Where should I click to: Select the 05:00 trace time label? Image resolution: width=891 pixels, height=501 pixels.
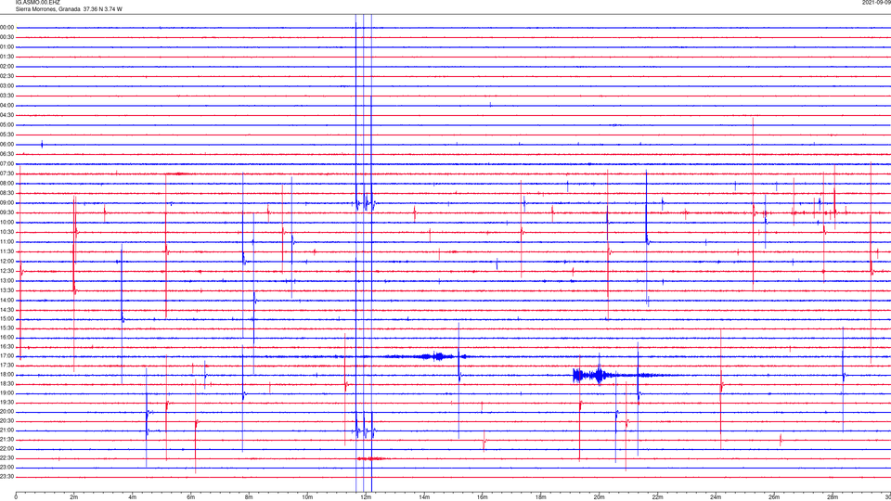(7, 124)
